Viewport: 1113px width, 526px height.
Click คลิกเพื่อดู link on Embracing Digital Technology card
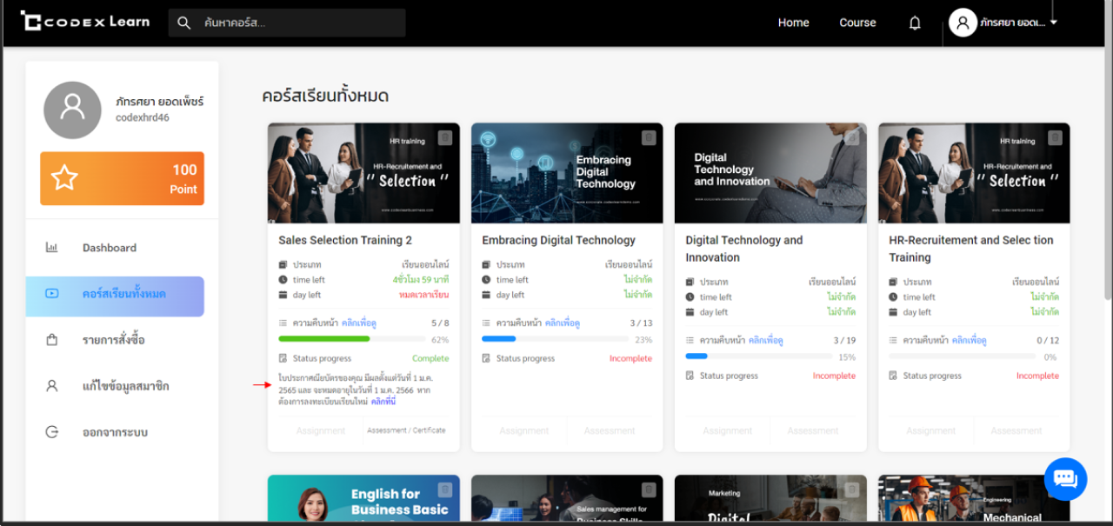(x=562, y=323)
